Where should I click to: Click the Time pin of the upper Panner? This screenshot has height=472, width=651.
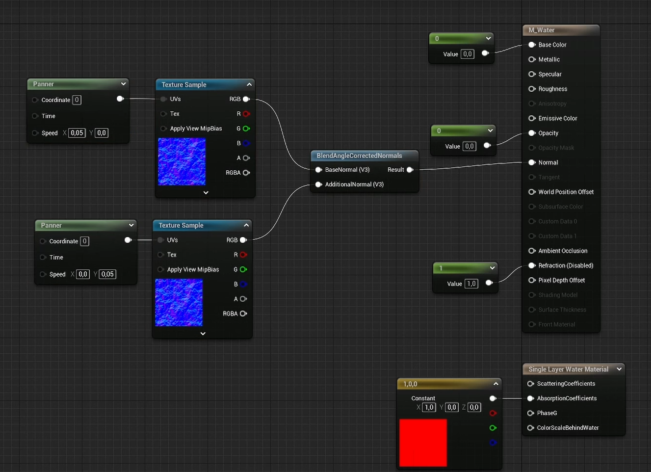(x=35, y=116)
